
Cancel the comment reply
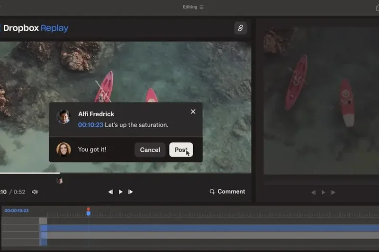[x=150, y=150]
